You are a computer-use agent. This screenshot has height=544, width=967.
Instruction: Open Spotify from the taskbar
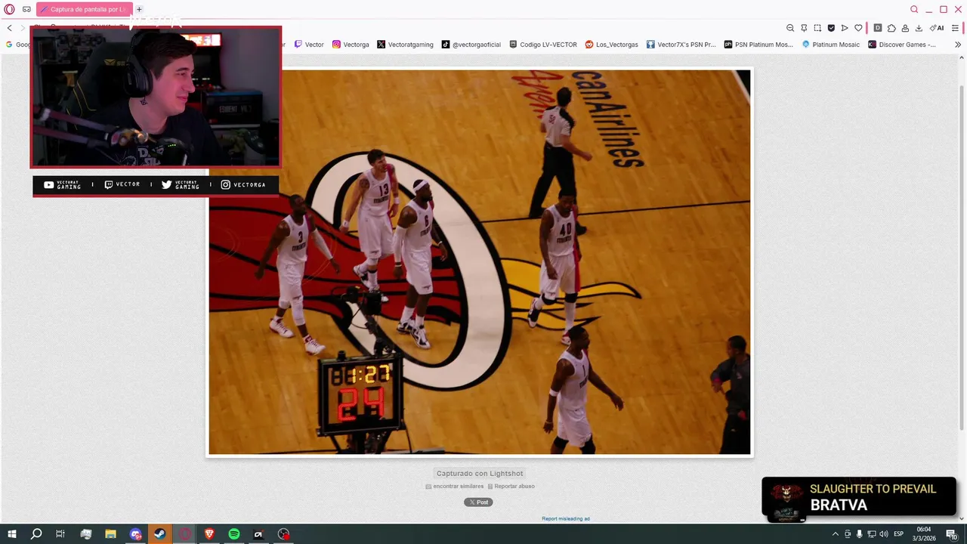tap(234, 534)
